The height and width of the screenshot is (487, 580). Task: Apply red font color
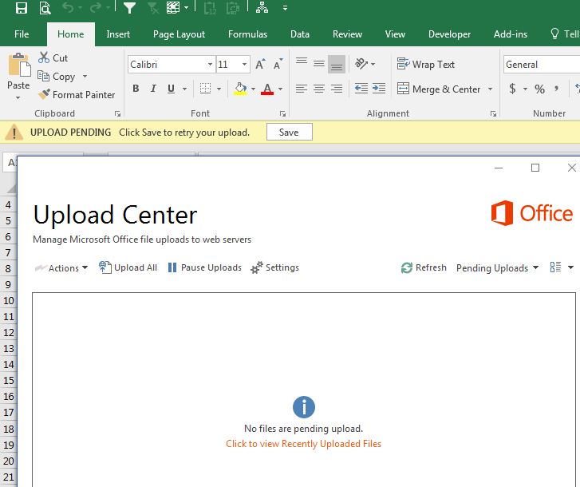(x=267, y=89)
